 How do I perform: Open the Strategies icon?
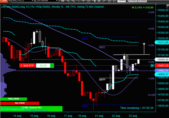coord(104,1)
